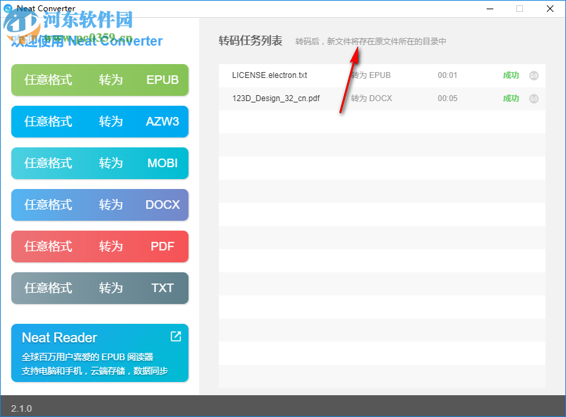Select the PDF conversion button
The image size is (566, 417).
[x=99, y=246]
